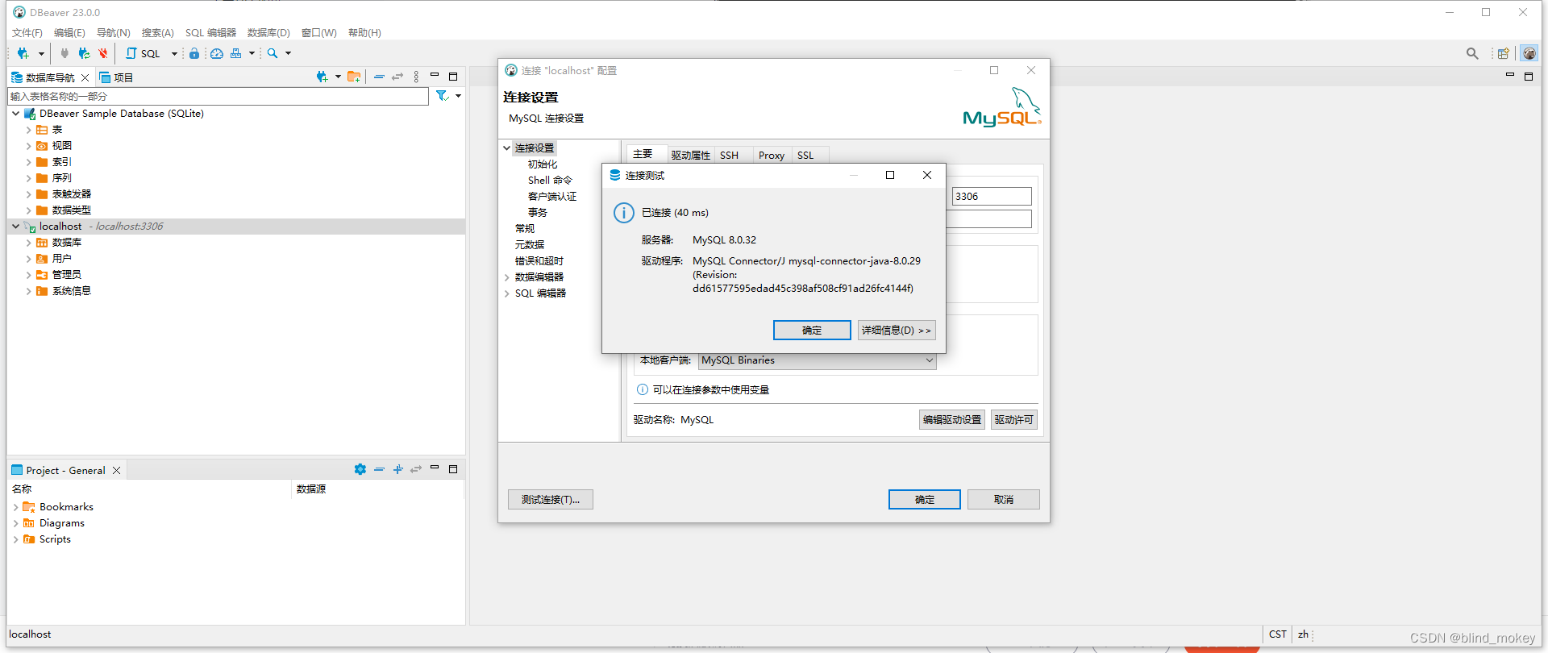Viewport: 1548px width, 653px height.
Task: Open the 编辑(E) menu
Action: tap(69, 33)
